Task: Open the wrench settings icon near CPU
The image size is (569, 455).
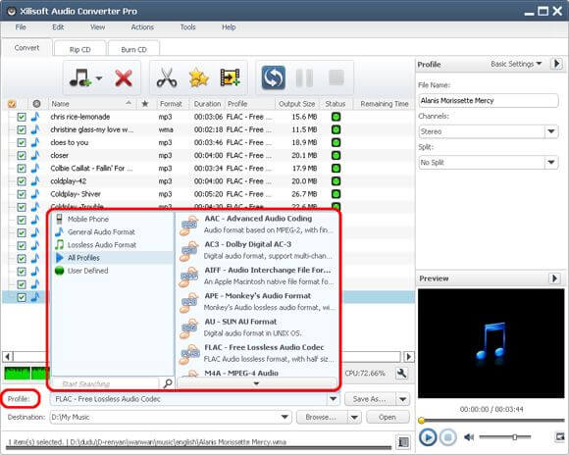Action: click(x=401, y=373)
